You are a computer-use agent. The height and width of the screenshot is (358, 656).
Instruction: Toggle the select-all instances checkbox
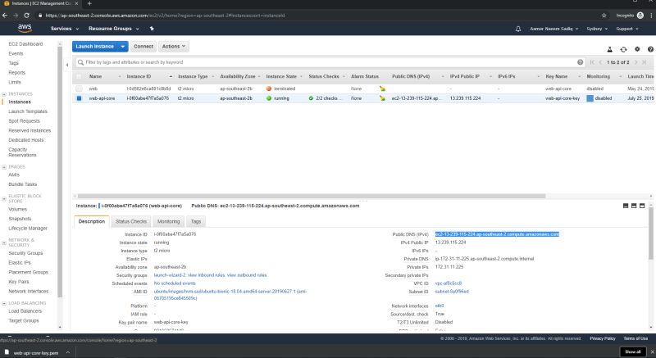(x=79, y=76)
